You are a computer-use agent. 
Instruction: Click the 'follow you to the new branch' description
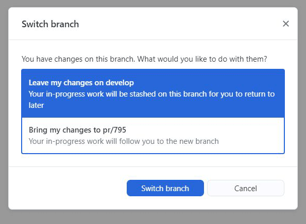tap(124, 141)
